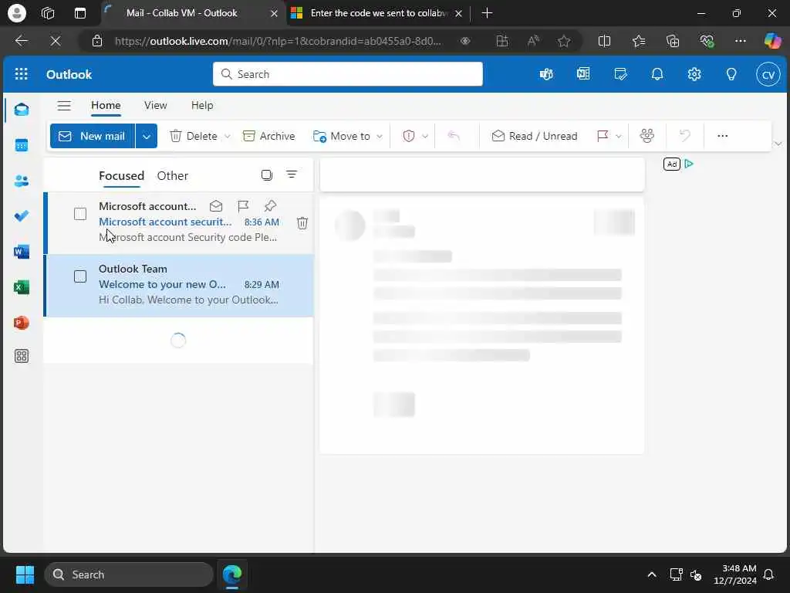Expand the Delete options dropdown
Viewport: 790px width, 593px height.
coord(228,136)
